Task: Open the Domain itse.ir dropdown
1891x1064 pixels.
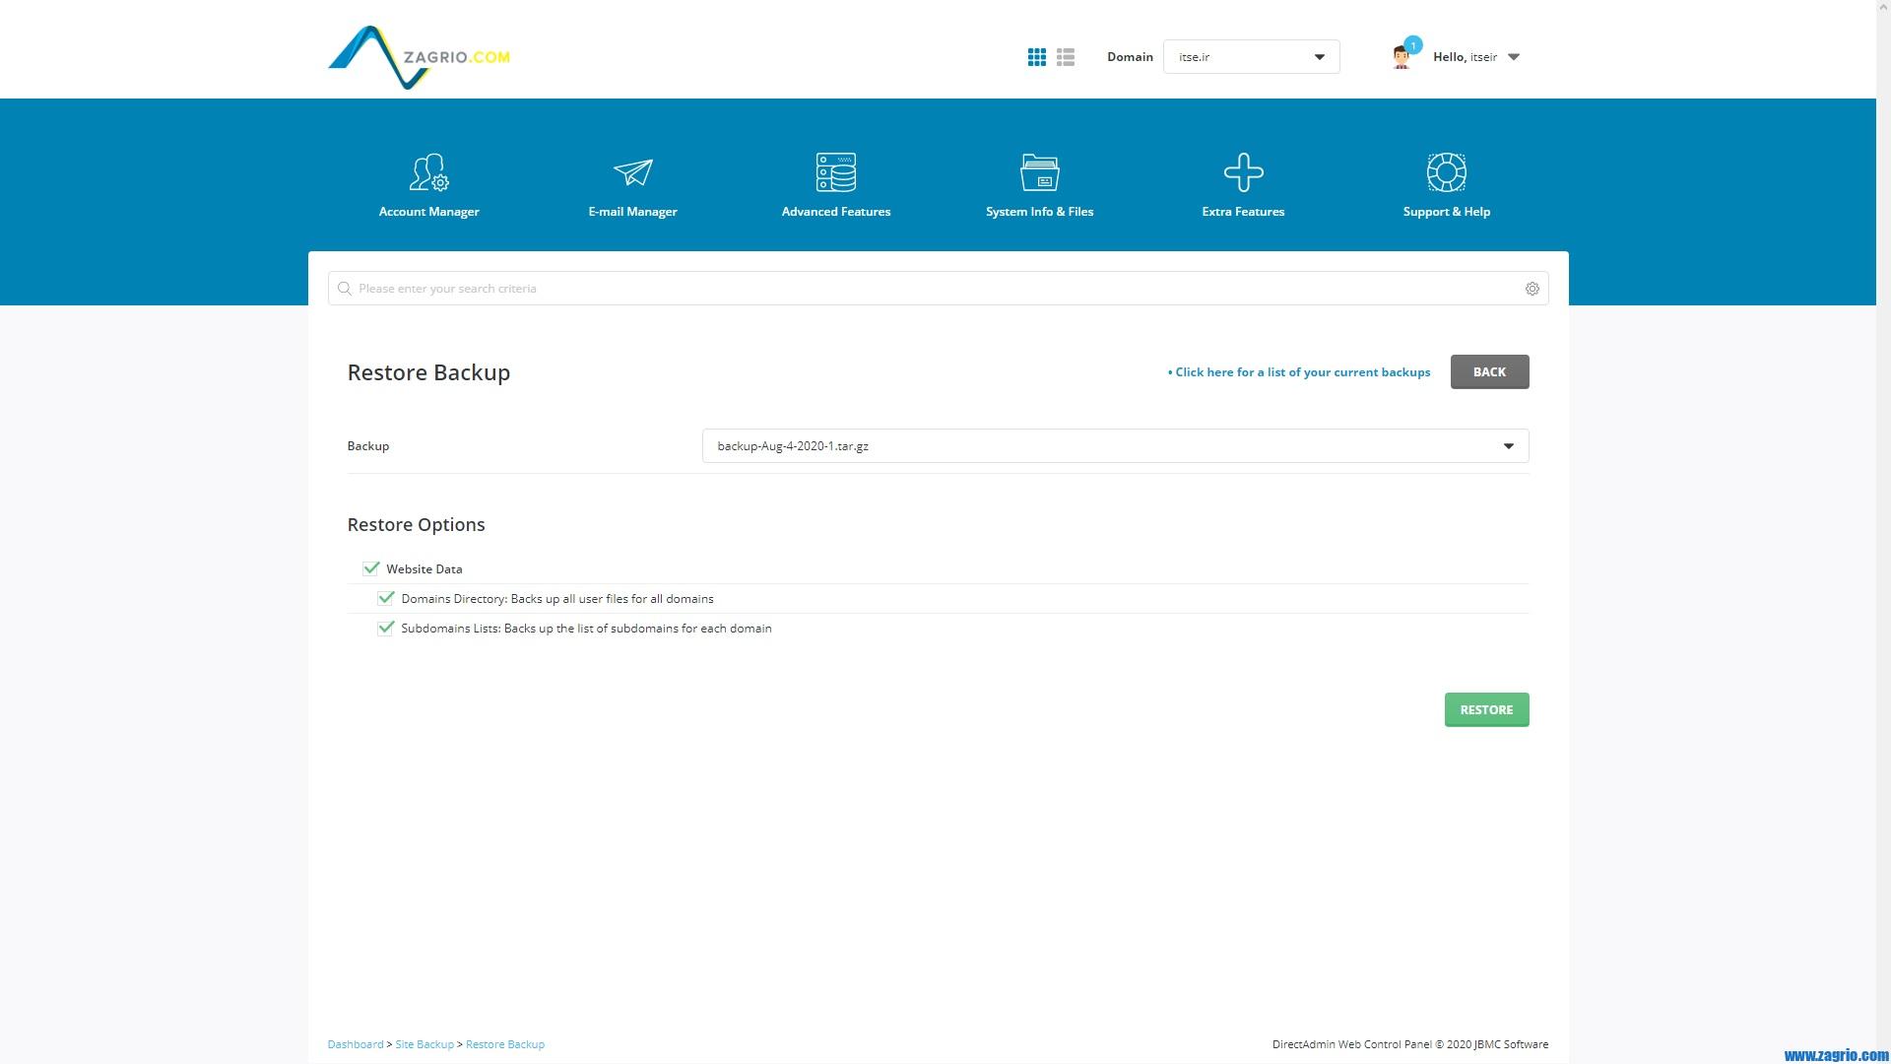Action: 1251,57
